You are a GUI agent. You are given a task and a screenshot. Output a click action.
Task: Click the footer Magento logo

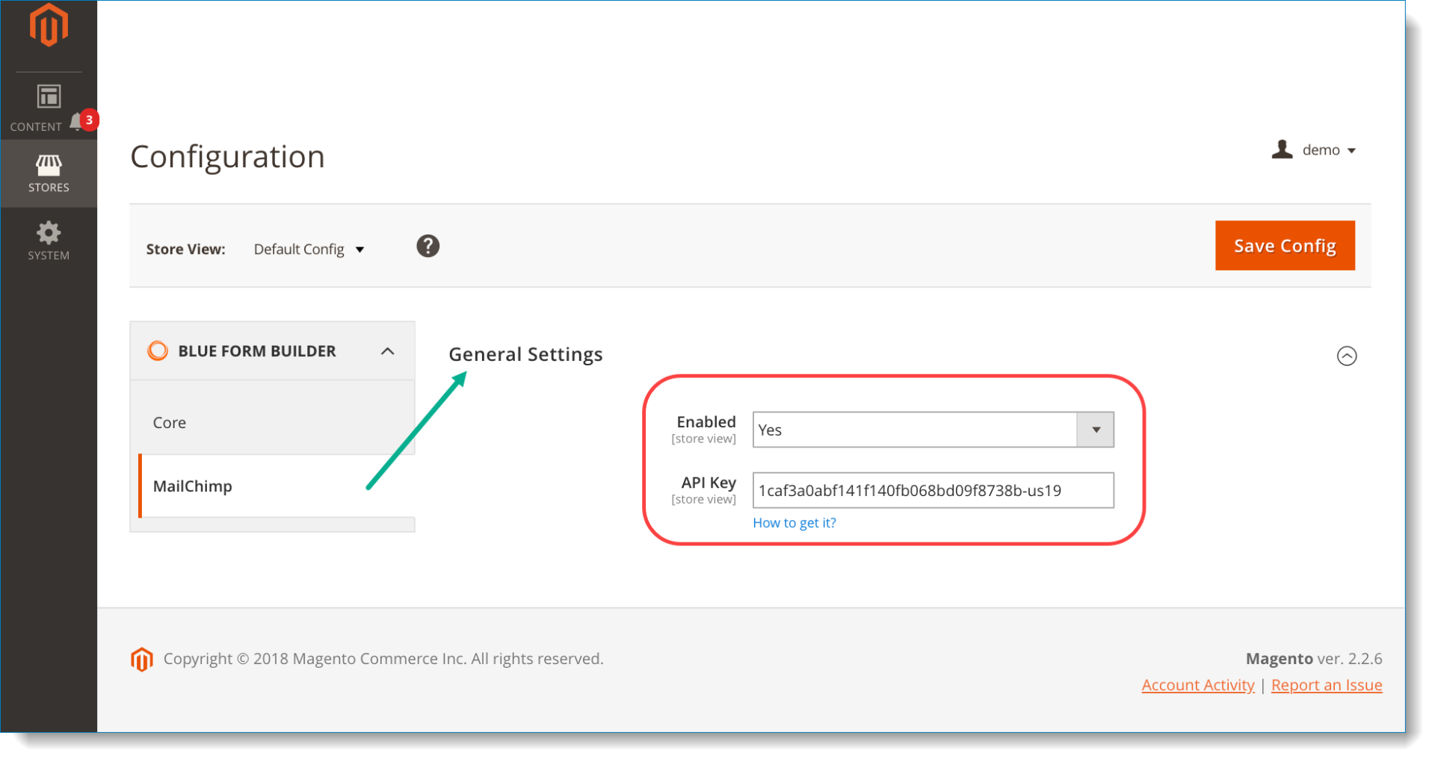coord(142,659)
